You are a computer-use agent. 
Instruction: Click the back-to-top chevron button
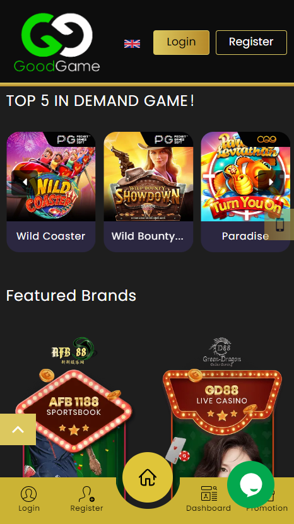tap(18, 429)
